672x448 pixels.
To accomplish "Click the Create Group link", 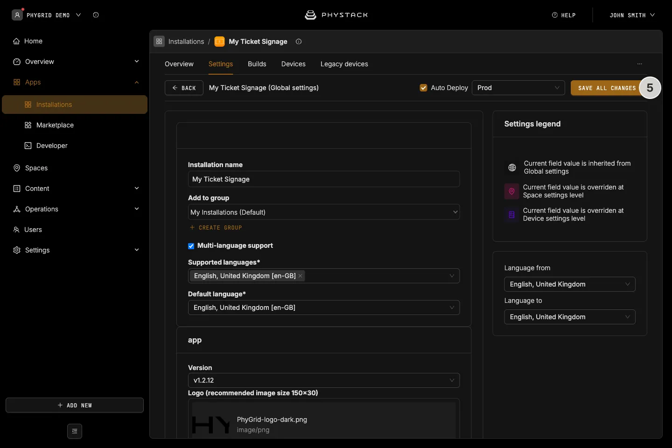I will (216, 228).
